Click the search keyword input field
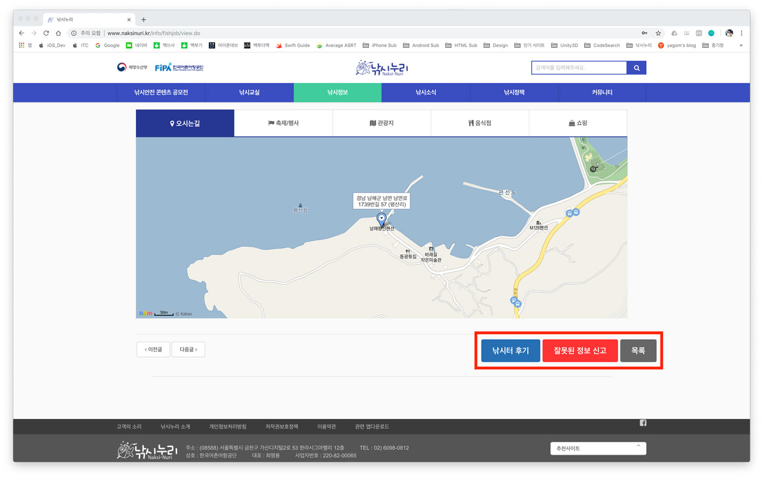The width and height of the screenshot is (763, 478). tap(579, 68)
